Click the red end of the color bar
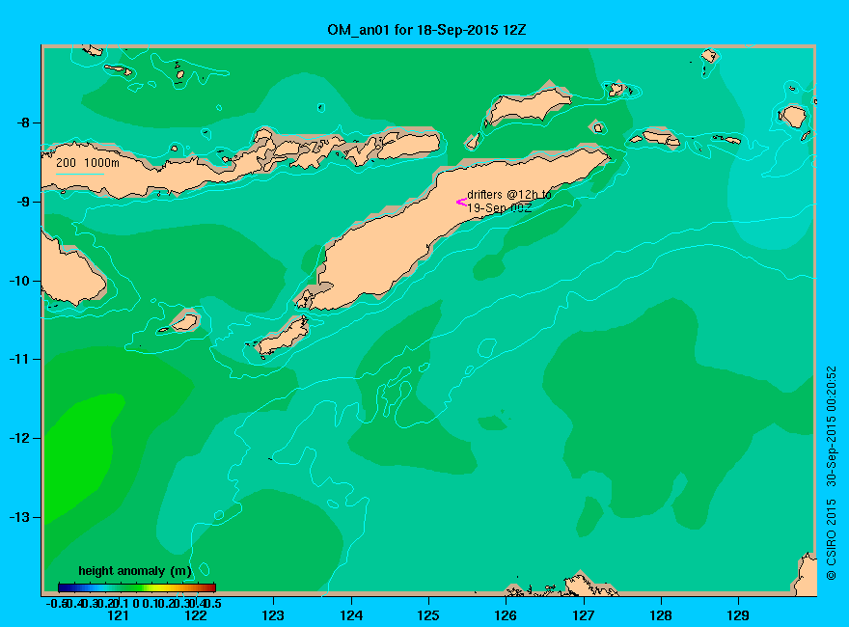The width and height of the screenshot is (849, 627). [211, 587]
